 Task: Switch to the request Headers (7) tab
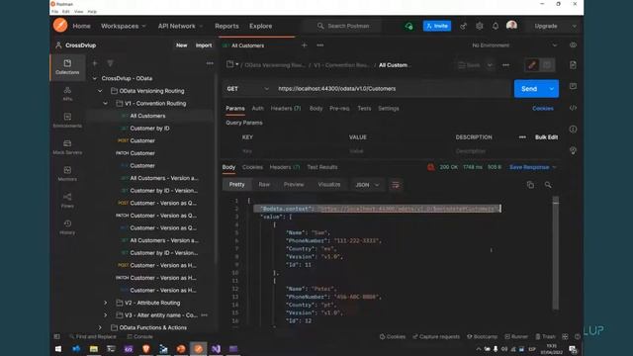point(286,108)
